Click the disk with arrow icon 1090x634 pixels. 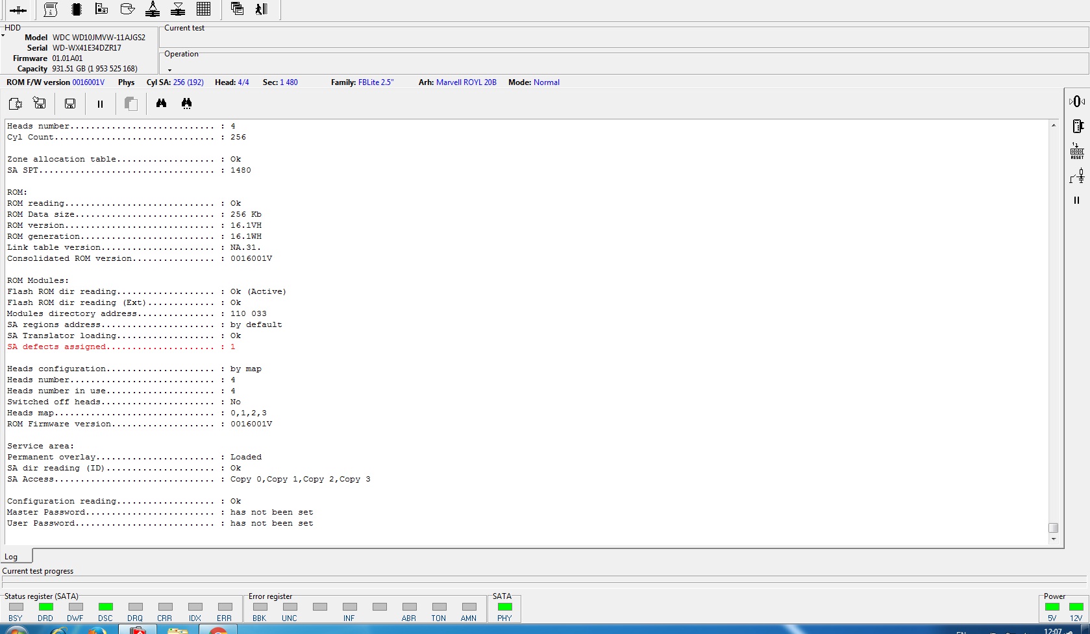(127, 9)
